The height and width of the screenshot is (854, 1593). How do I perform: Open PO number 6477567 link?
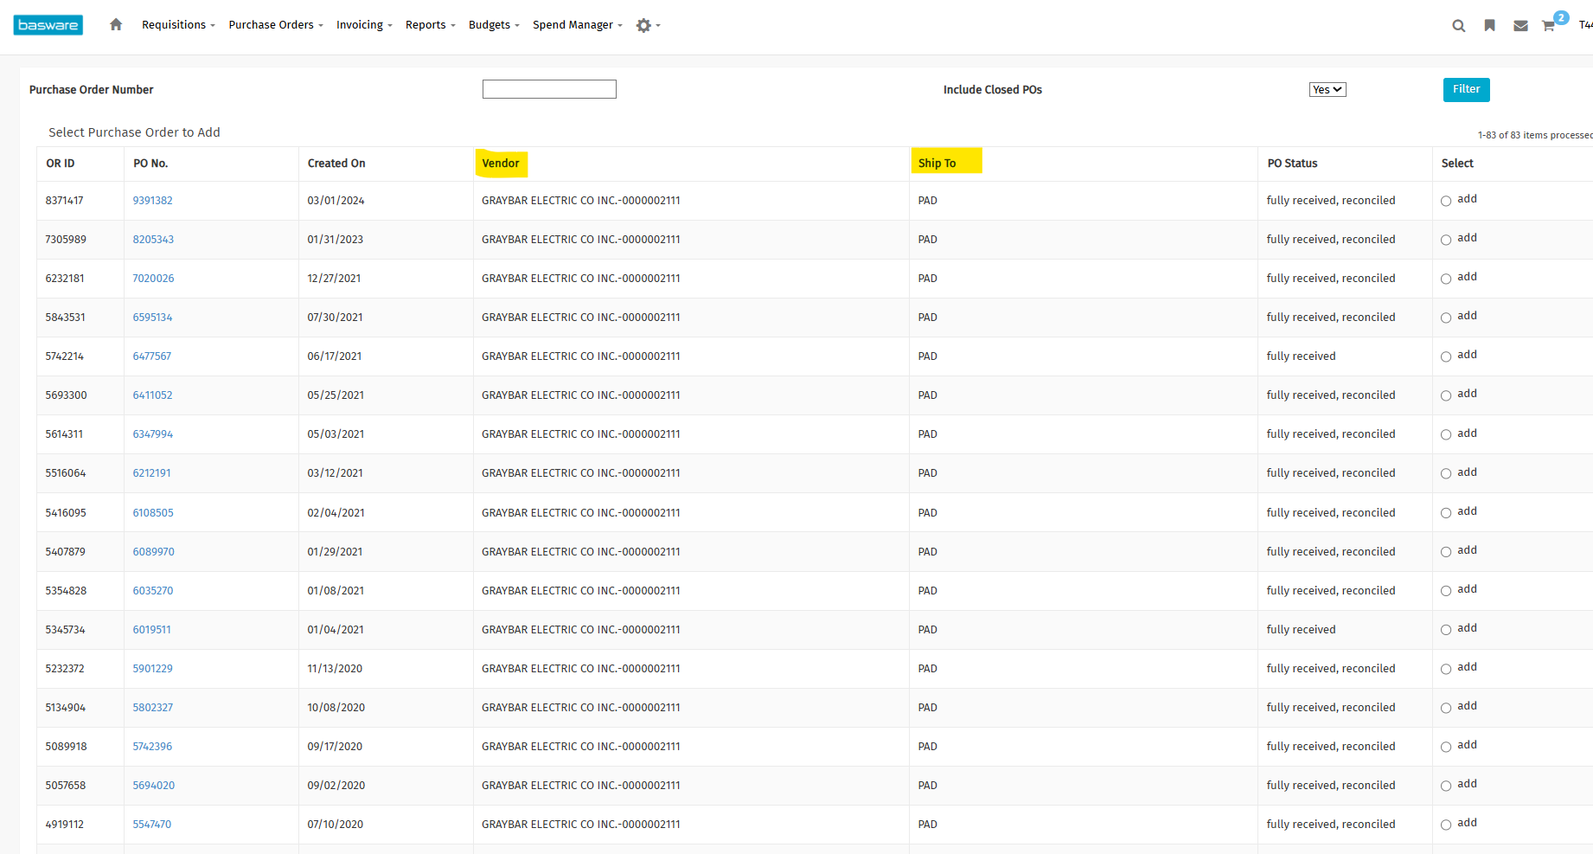coord(151,356)
